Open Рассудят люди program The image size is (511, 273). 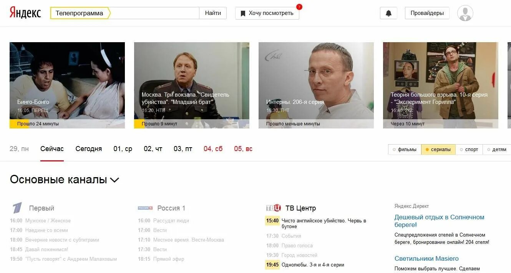pos(171,220)
